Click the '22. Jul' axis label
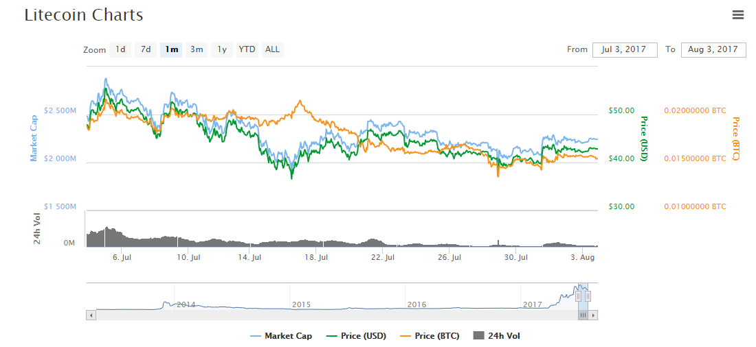756x347 pixels. click(382, 257)
